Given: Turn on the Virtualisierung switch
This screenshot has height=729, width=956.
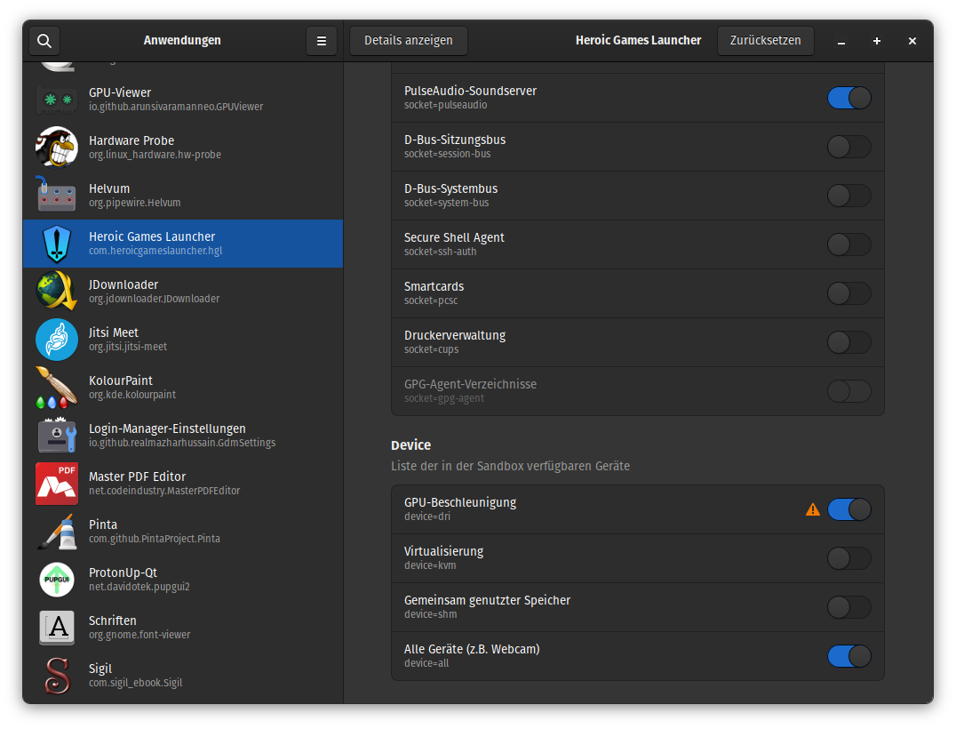Looking at the screenshot, I should click(x=848, y=558).
